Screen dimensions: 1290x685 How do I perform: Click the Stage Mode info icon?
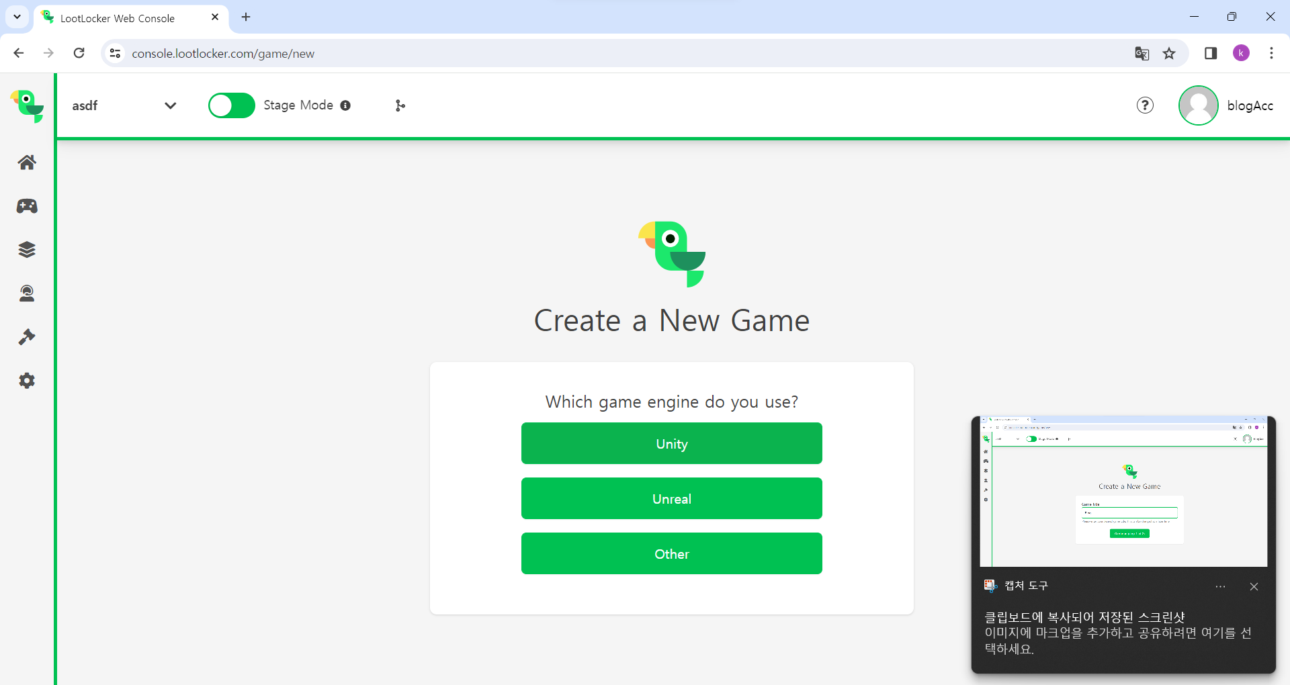(345, 105)
